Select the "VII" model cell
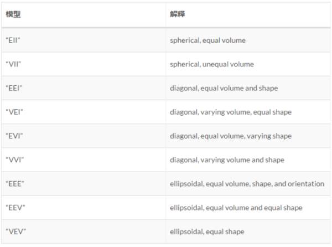332x247 pixels. tap(14, 64)
